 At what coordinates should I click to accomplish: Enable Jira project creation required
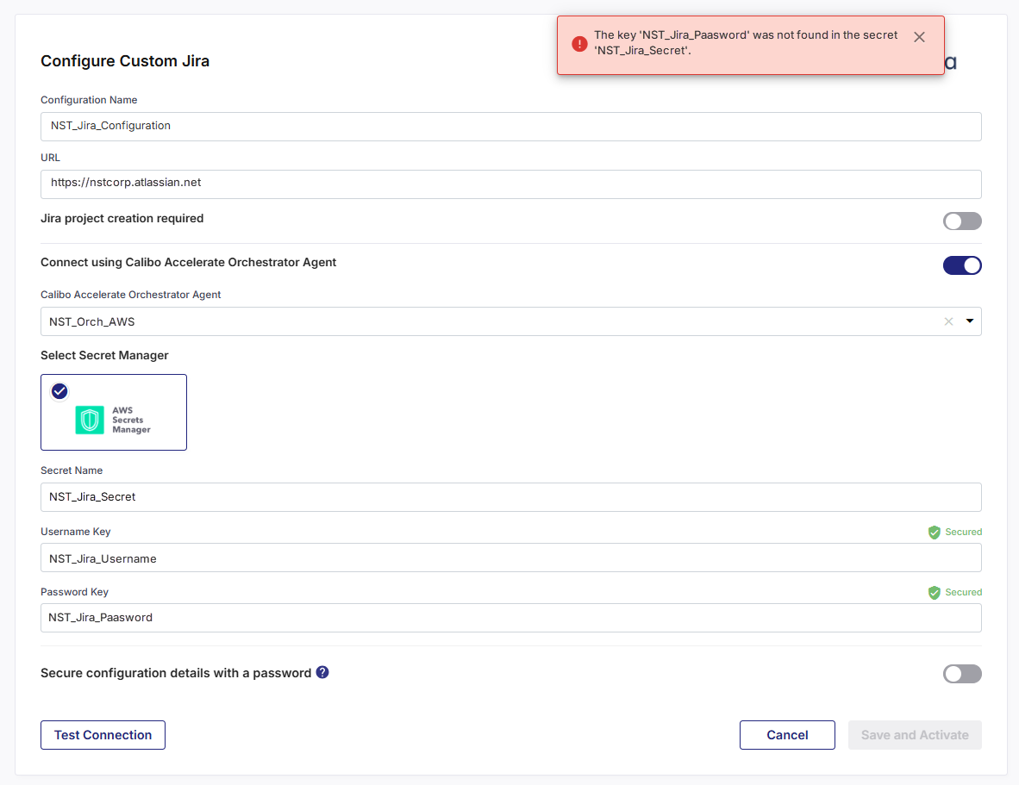pos(962,221)
